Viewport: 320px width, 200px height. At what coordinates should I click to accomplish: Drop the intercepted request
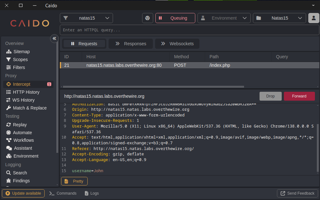pyautogui.click(x=270, y=96)
